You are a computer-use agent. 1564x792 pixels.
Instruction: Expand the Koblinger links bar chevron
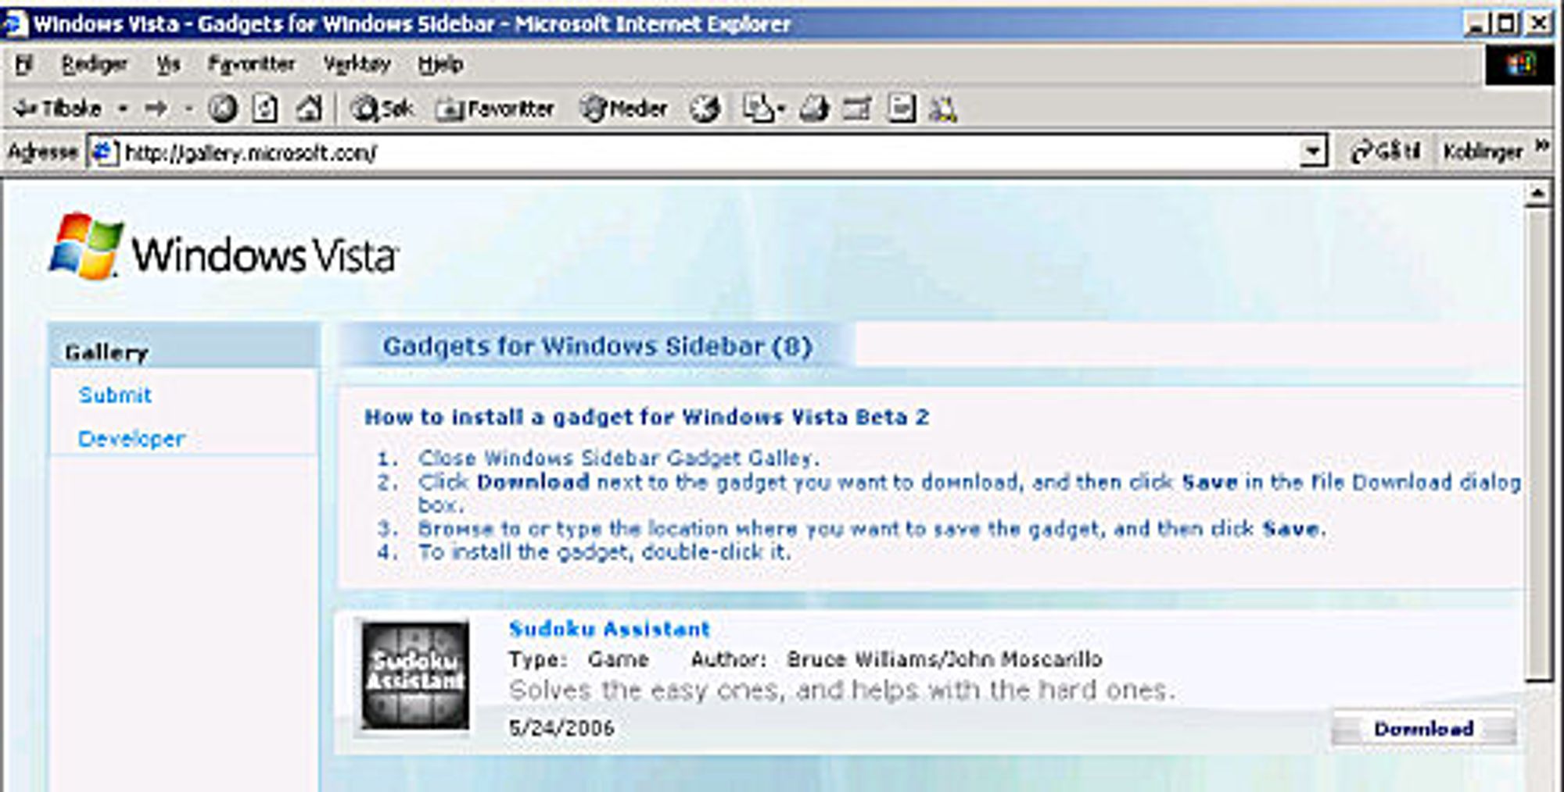[1541, 147]
